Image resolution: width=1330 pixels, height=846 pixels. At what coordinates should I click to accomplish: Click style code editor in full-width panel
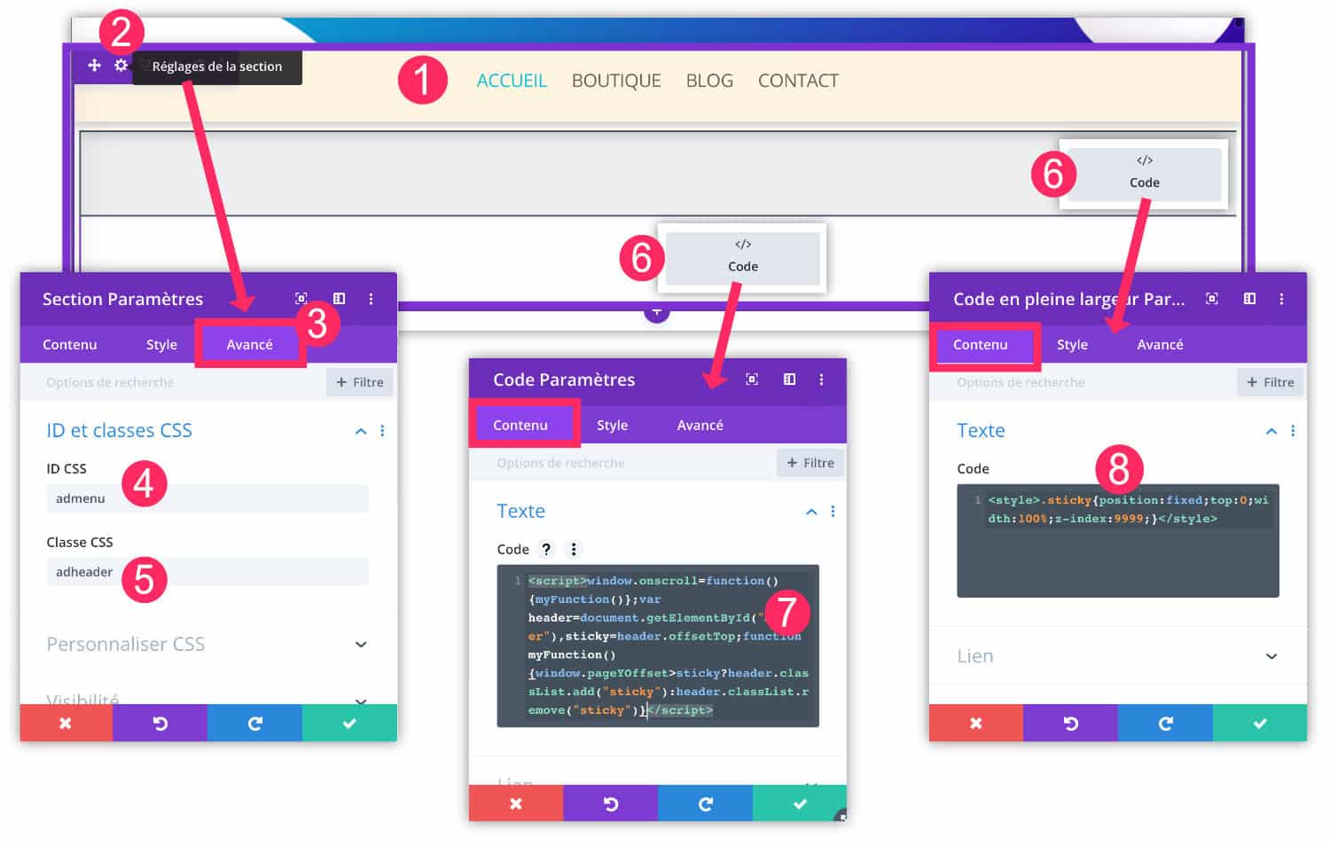1118,541
